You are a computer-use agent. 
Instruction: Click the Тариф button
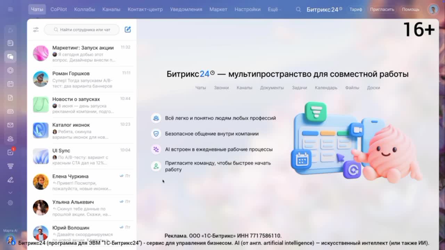(356, 9)
